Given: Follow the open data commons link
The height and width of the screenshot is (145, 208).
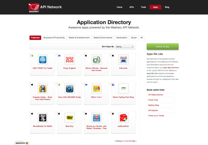Looking at the screenshot, I should (x=171, y=68).
